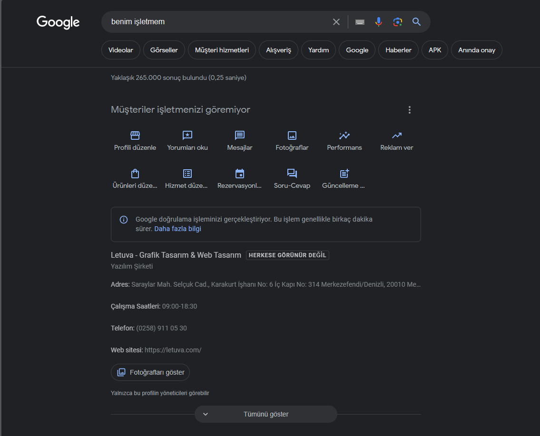Click the phone number (0258) 911 05 30
Viewport: 540px width, 436px height.
161,328
